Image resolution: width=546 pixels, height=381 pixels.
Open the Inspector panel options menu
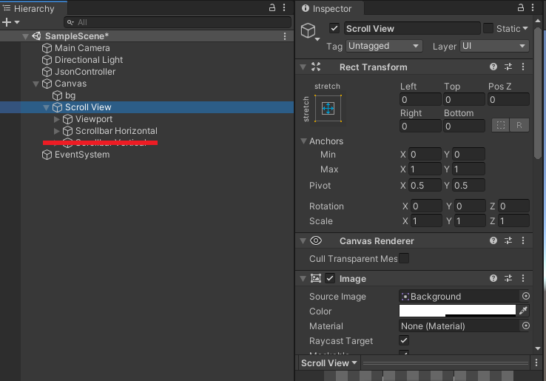(533, 7)
